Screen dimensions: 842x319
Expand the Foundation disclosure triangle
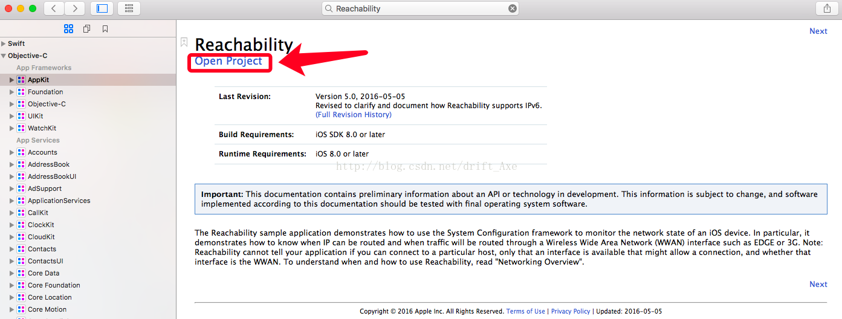click(11, 92)
